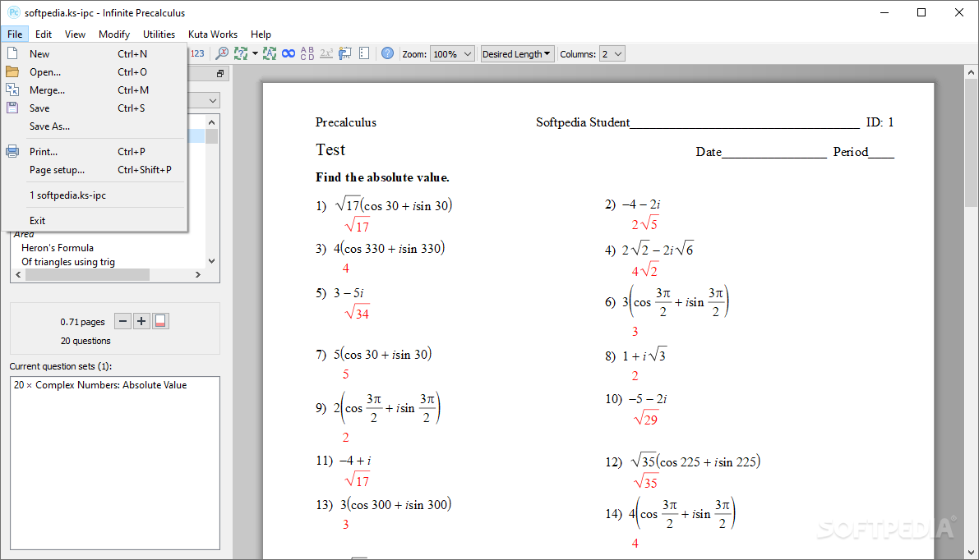Open the Modify menu
Viewport: 979px width, 560px height.
[114, 34]
